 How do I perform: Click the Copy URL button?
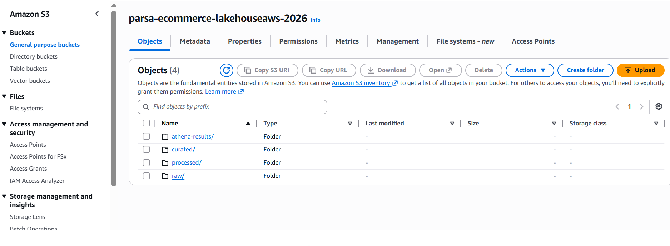click(329, 70)
